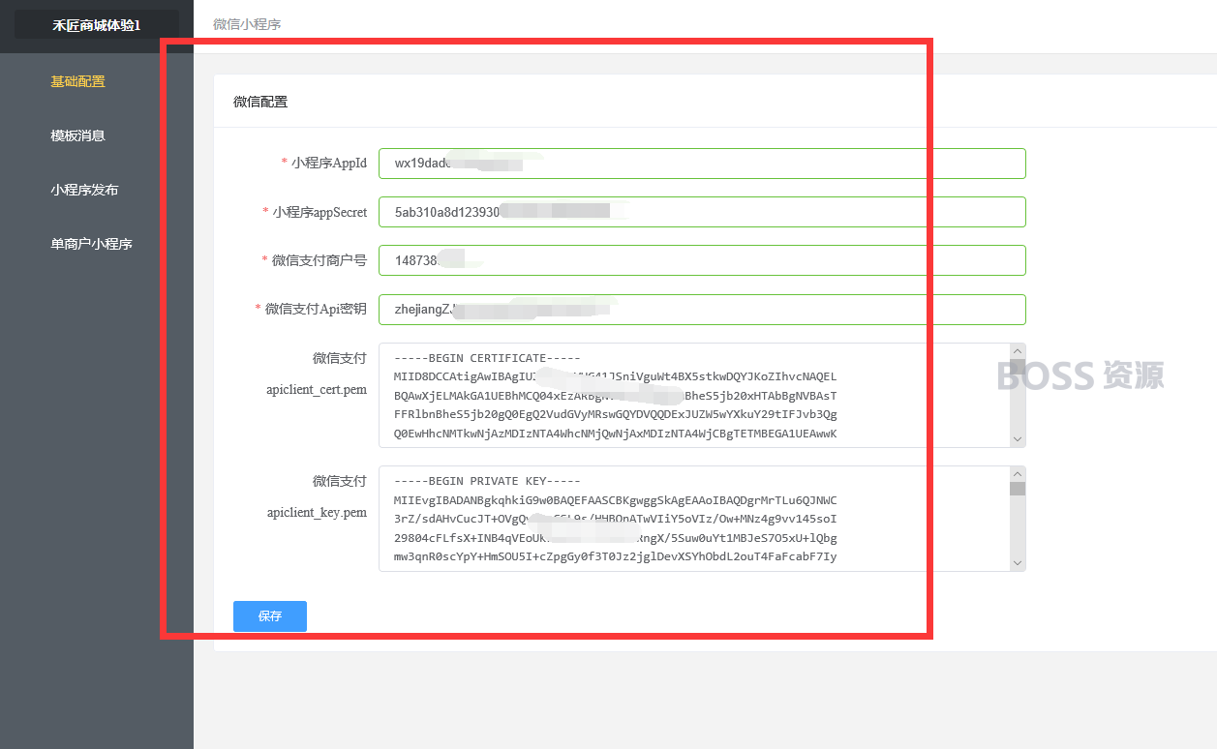This screenshot has width=1217, height=749.
Task: Open the 小程序发布 sidebar menu
Action: pyautogui.click(x=84, y=190)
